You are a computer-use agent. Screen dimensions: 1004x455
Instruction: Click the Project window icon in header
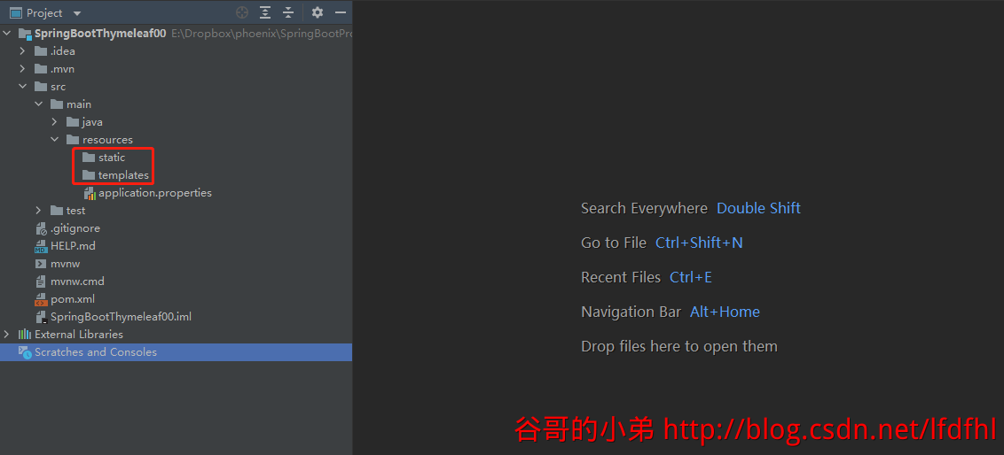click(16, 12)
